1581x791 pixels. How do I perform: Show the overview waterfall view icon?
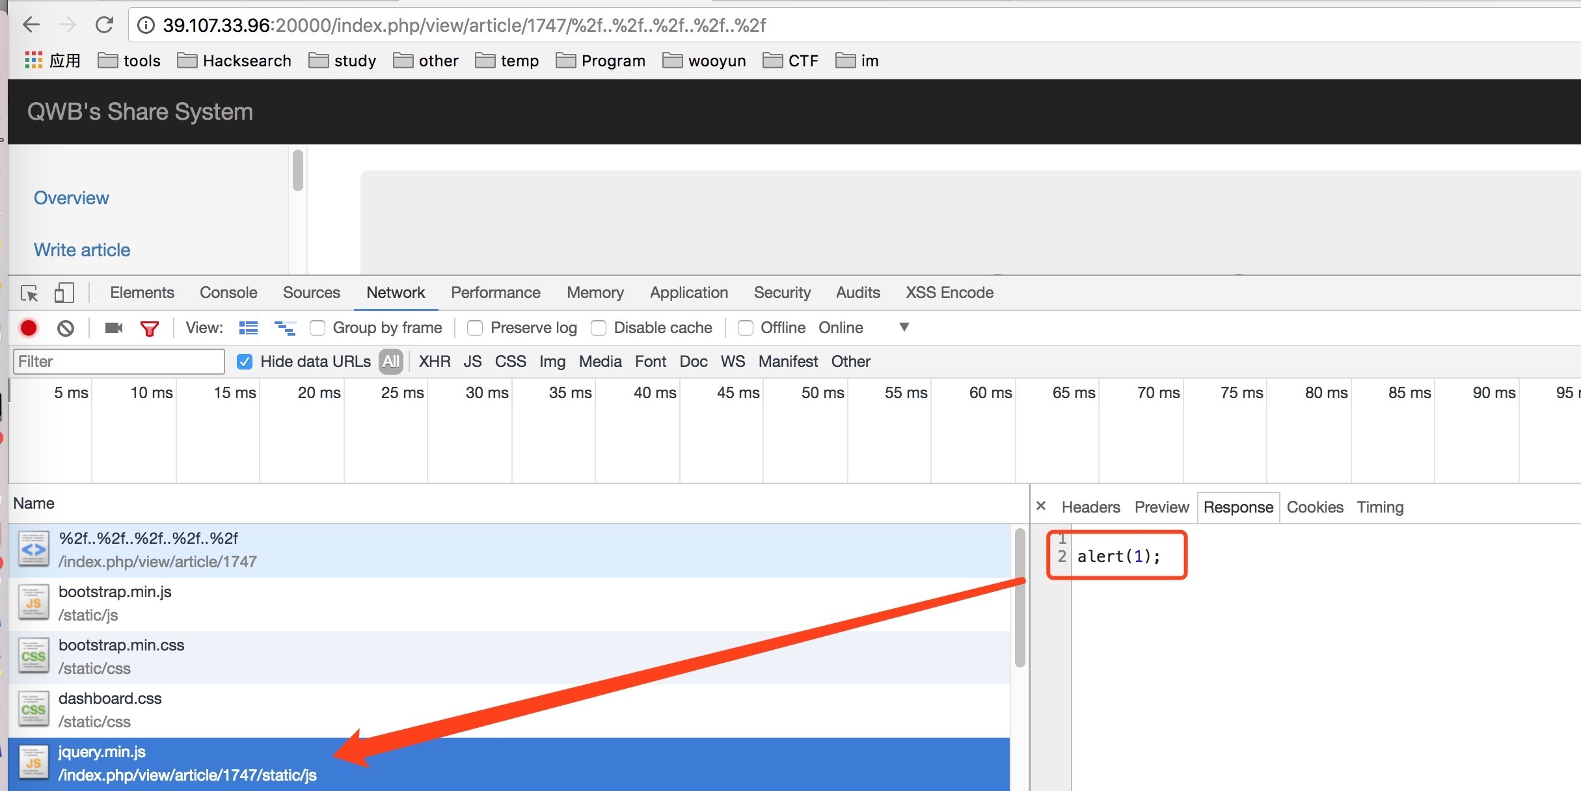pyautogui.click(x=285, y=328)
